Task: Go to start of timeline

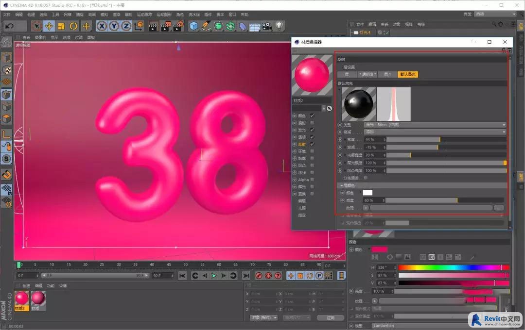Action: (182, 276)
